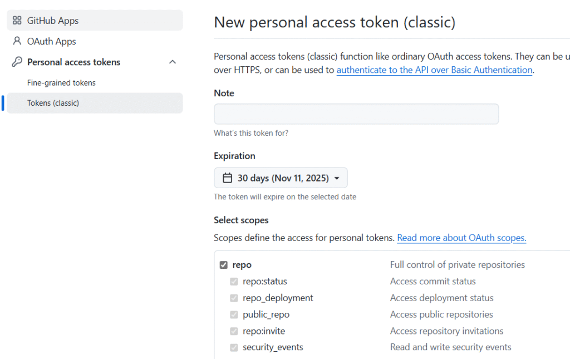The image size is (570, 359).
Task: Click the Expiration dropdown caret arrow
Action: click(x=337, y=179)
